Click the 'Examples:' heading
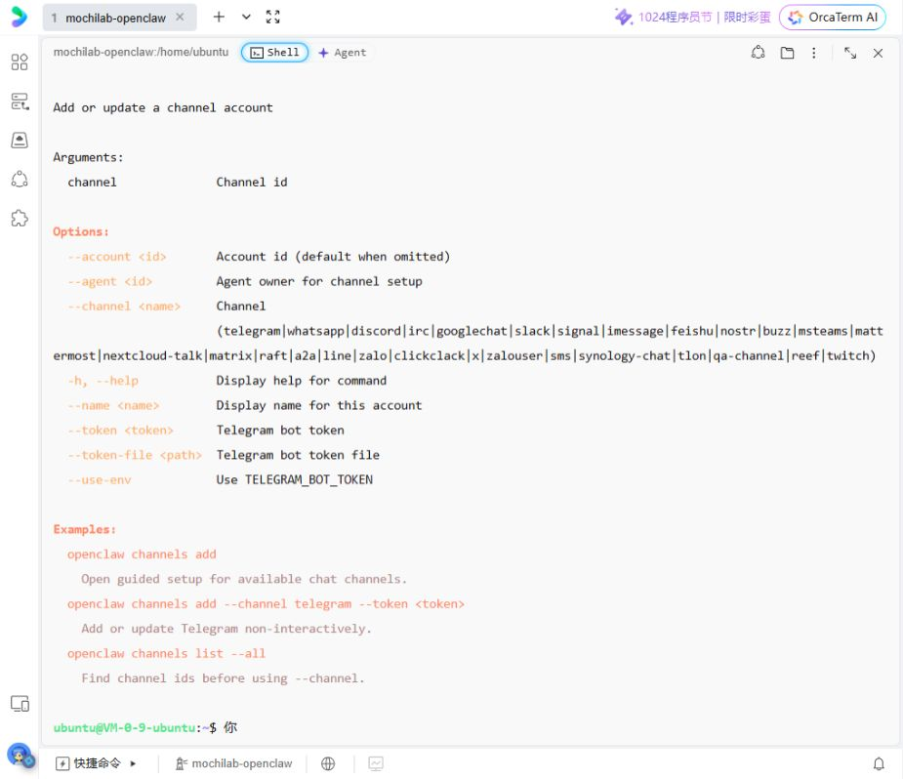This screenshot has height=779, width=903. tap(84, 529)
